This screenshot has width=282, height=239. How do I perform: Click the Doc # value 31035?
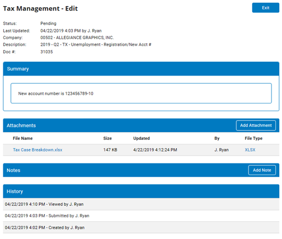click(47, 52)
